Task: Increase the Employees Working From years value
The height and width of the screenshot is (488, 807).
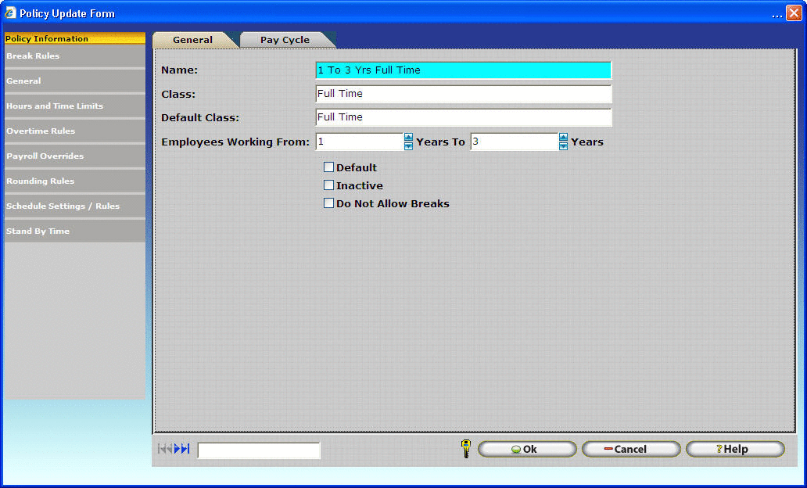Action: click(x=408, y=138)
